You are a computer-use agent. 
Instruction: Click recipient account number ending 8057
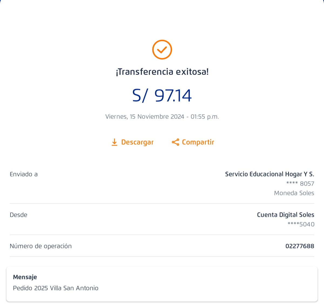click(300, 184)
